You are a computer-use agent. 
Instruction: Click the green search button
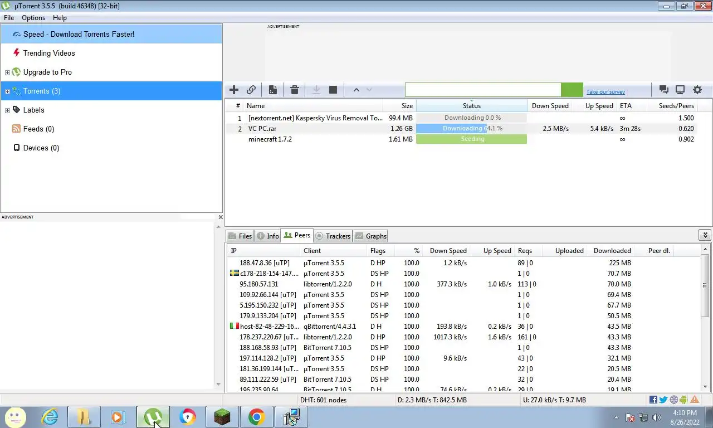click(x=572, y=90)
